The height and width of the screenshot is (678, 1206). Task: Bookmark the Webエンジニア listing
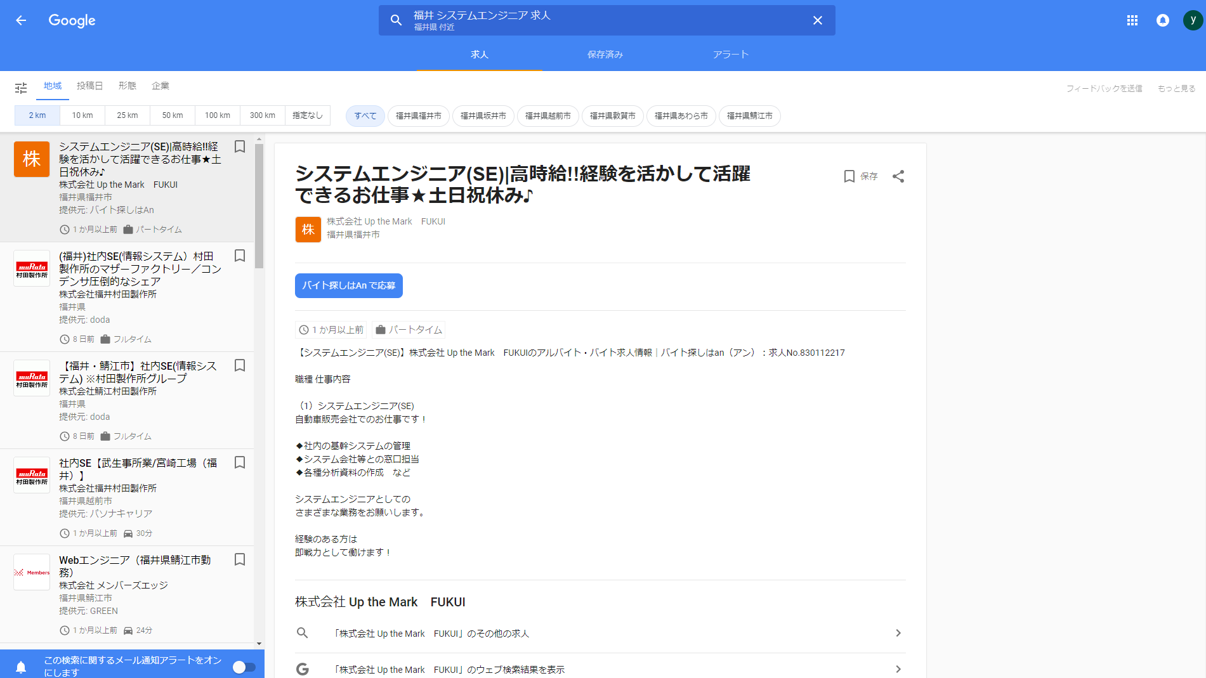coord(240,559)
